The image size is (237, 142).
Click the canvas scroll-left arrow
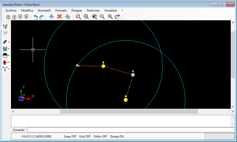(x=13, y=111)
